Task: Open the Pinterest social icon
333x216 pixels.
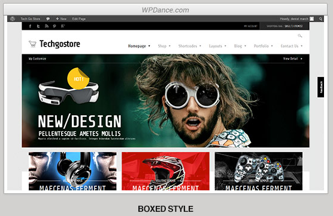Action: click(55, 26)
